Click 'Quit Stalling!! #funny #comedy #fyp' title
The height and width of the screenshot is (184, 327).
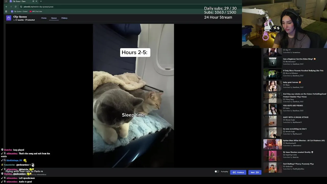pos(298,164)
